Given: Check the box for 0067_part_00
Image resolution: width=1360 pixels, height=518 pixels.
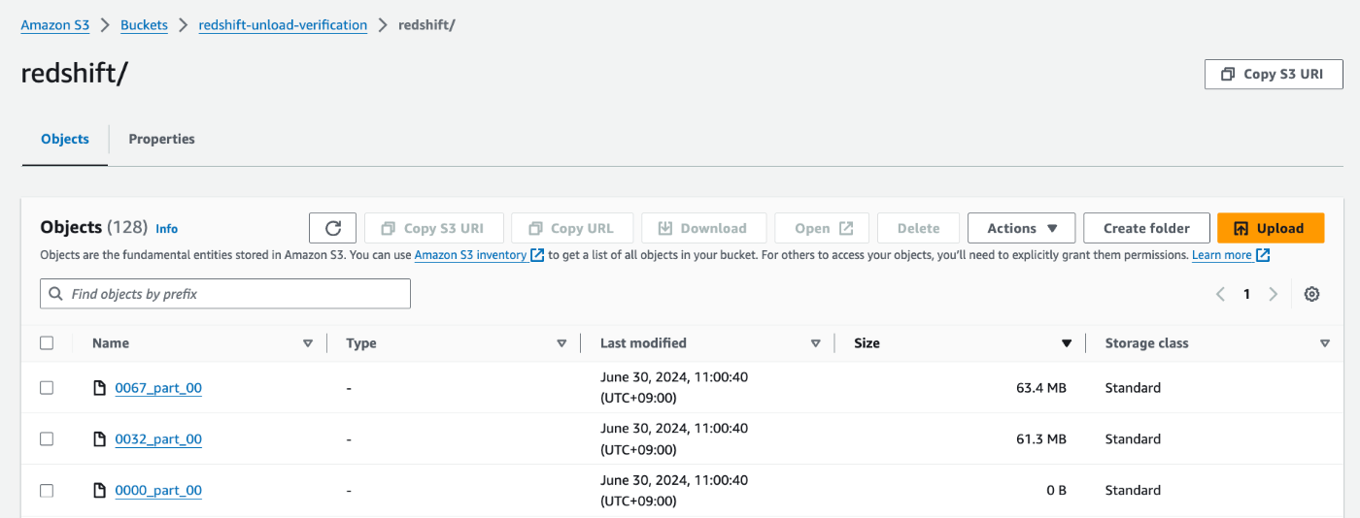Looking at the screenshot, I should pos(47,388).
